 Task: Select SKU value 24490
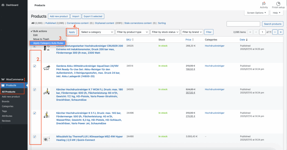click(130, 137)
